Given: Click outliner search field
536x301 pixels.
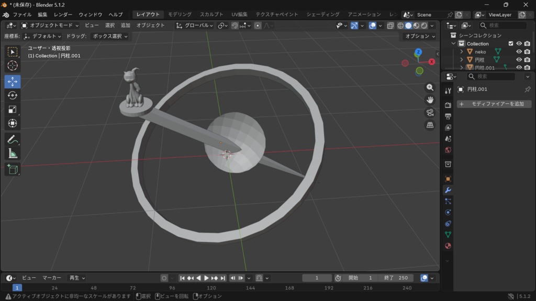Looking at the screenshot, I should point(502,25).
